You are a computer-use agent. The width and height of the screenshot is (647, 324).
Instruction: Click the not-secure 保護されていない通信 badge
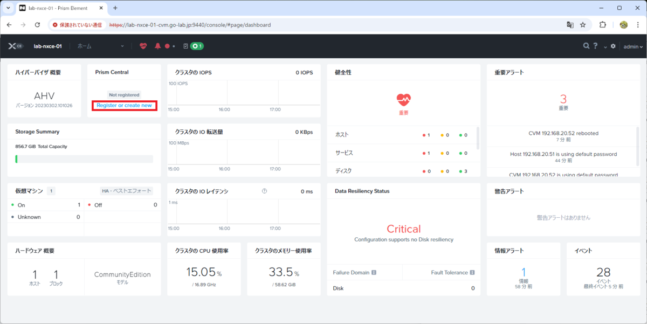77,25
